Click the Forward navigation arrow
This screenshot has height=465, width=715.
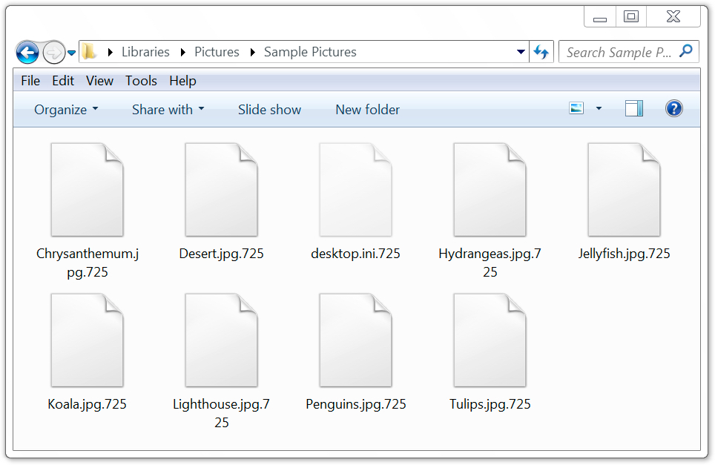(x=53, y=53)
